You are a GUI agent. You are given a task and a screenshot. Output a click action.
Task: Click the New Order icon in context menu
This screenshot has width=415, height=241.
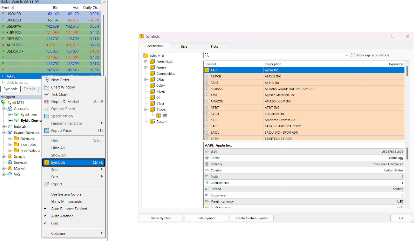(47, 80)
